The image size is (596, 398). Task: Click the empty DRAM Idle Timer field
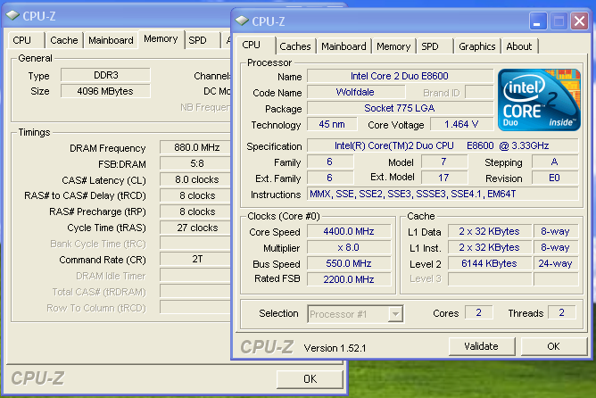tap(195, 275)
